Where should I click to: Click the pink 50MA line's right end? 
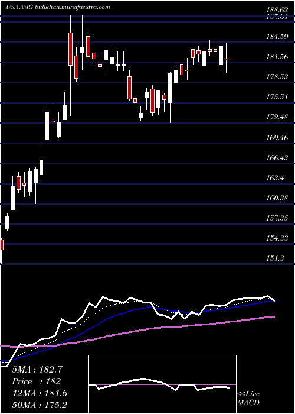[x=274, y=316]
